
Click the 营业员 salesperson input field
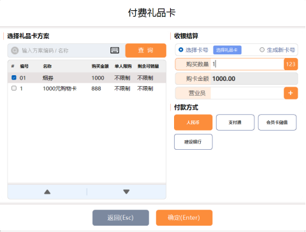coord(247,93)
